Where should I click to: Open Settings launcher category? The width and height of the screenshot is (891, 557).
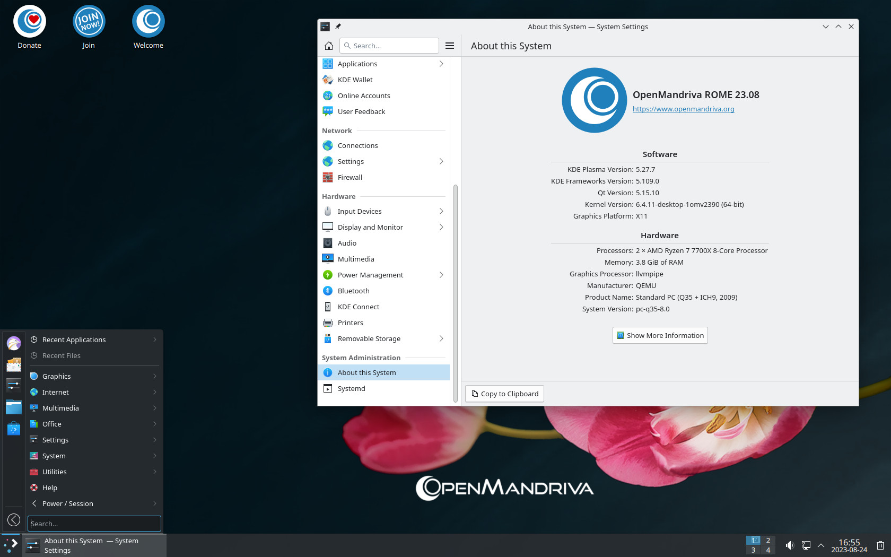click(x=94, y=440)
